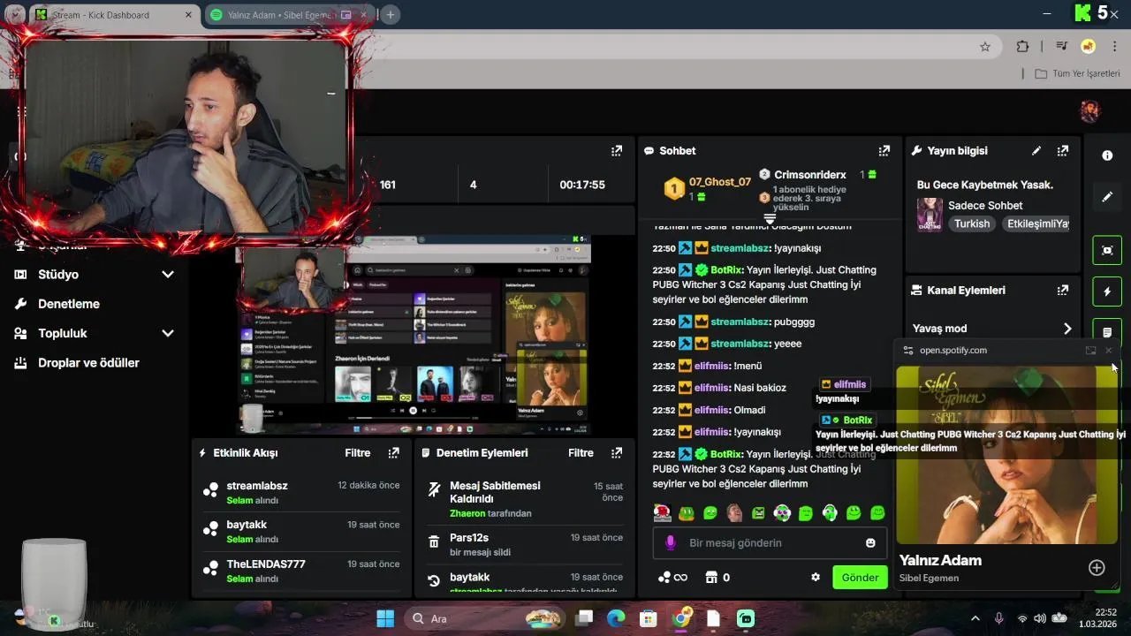Click the pencil icon in right sidebar

(x=1107, y=197)
